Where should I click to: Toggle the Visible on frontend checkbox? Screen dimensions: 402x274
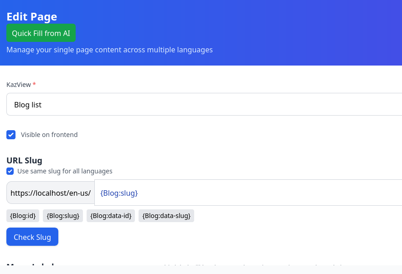[11, 135]
